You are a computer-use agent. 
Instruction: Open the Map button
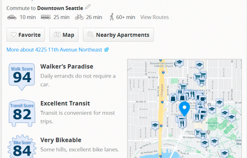click(x=64, y=35)
